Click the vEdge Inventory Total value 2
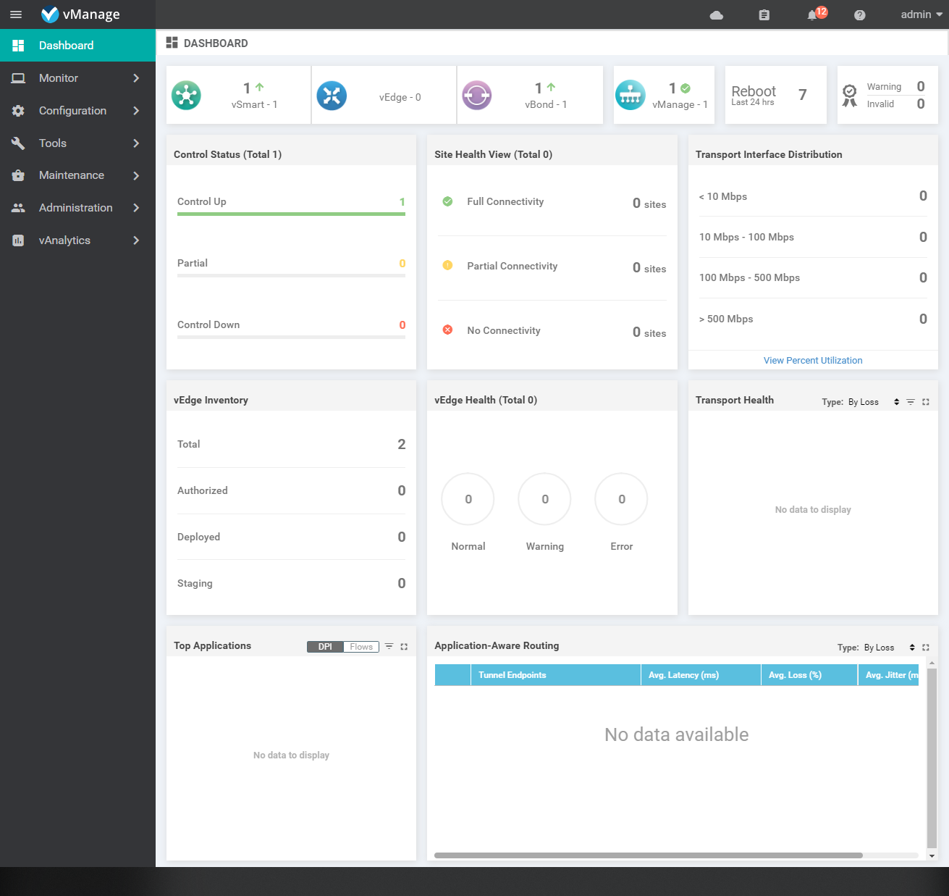Viewport: 949px width, 896px height. [402, 444]
